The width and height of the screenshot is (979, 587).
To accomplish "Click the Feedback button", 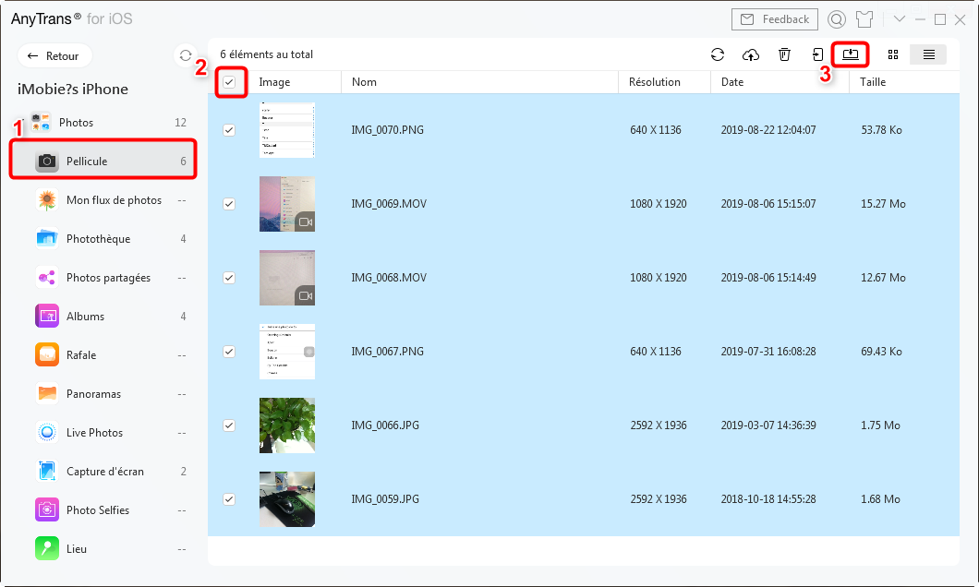I will click(774, 19).
